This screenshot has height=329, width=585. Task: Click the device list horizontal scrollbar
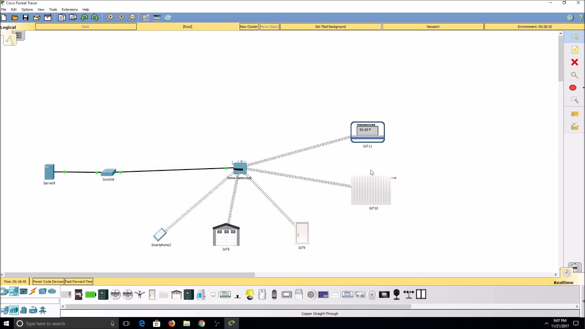coord(238,306)
